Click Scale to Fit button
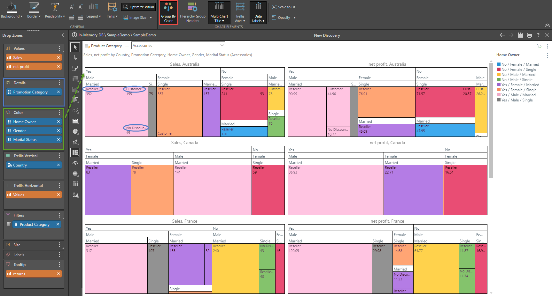Screen dimensions: 552x296 point(284,7)
